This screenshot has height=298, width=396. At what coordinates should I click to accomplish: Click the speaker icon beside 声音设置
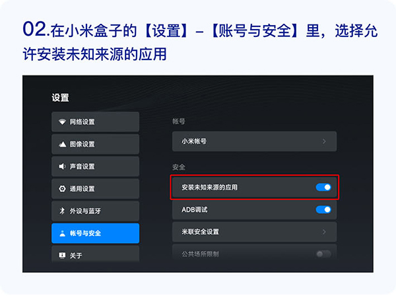point(63,167)
